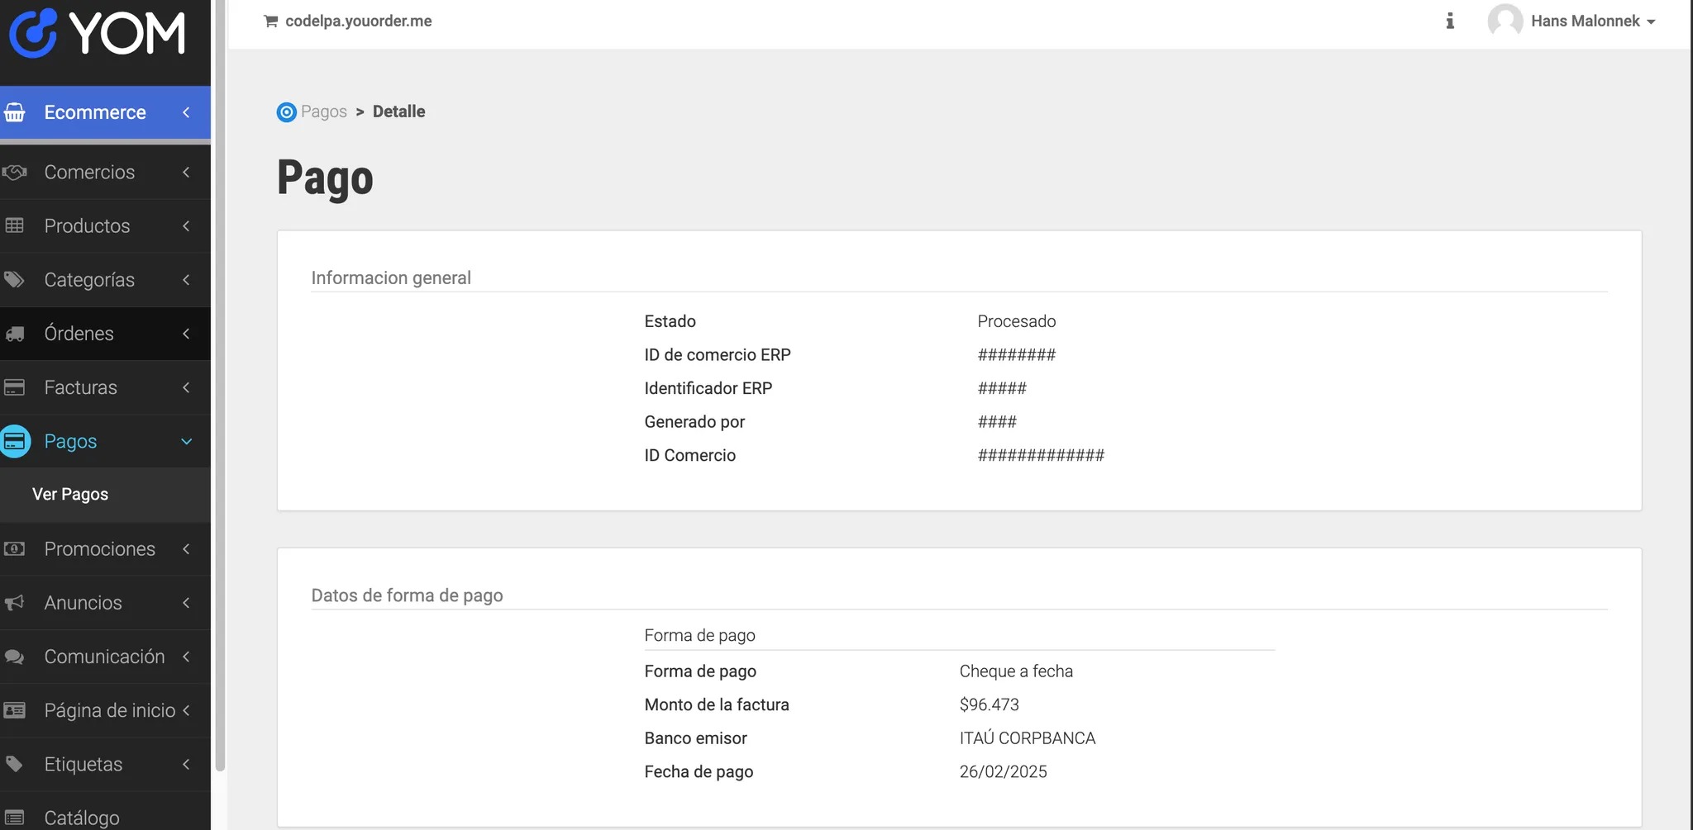Image resolution: width=1693 pixels, height=830 pixels.
Task: Collapse the Pagos menu chevron
Action: pyautogui.click(x=186, y=442)
